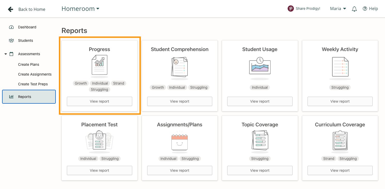
Task: Click the Assessments calendar icon
Action: coord(11,54)
